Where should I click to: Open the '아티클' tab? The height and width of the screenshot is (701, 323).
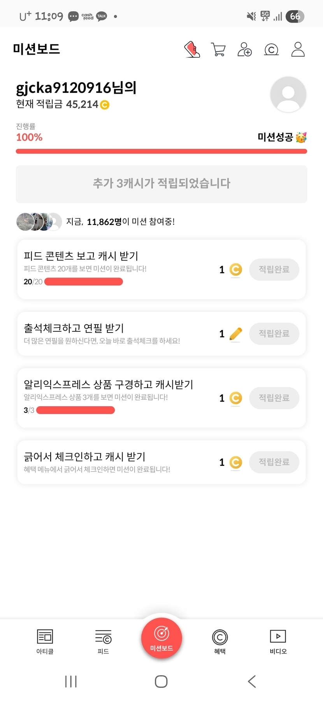[x=45, y=641]
